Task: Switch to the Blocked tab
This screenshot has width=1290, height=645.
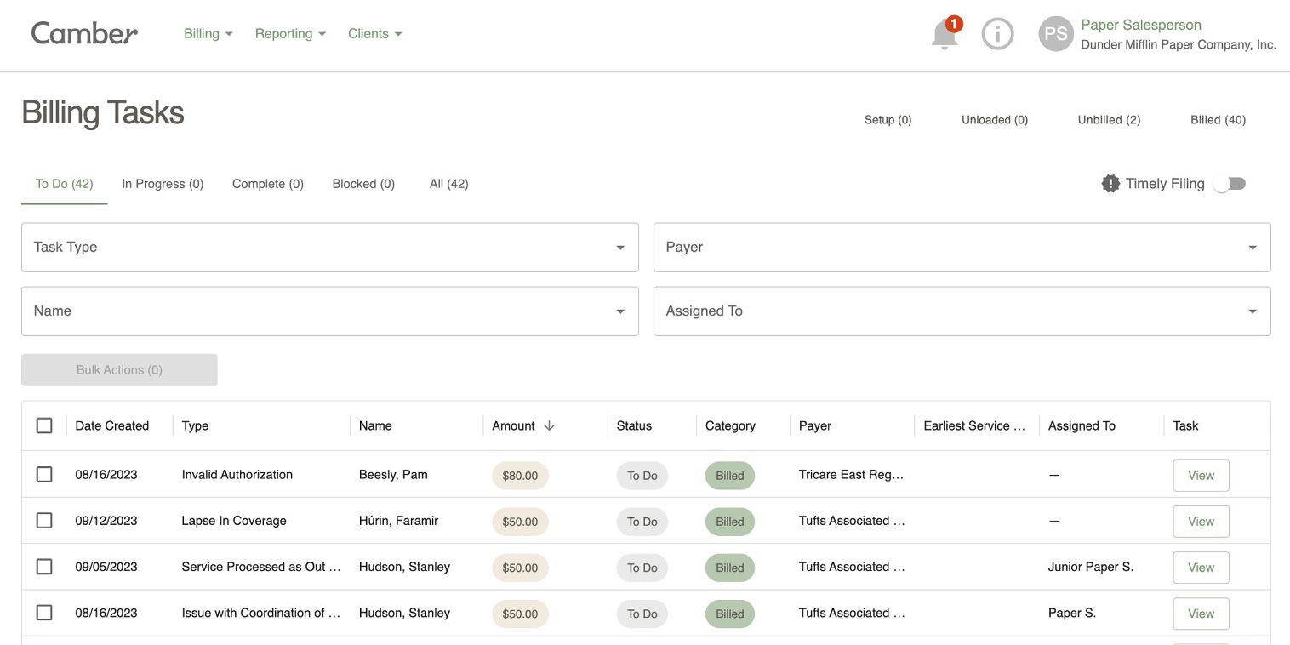Action: tap(363, 184)
